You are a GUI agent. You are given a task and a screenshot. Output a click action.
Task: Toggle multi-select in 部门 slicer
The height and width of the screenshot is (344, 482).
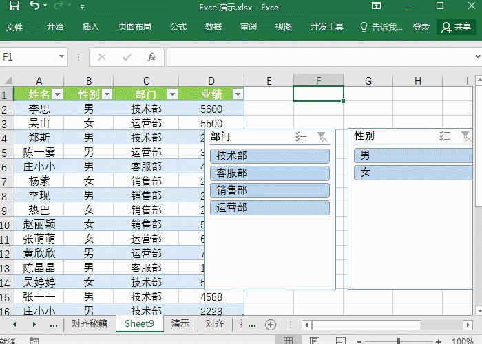coord(301,137)
